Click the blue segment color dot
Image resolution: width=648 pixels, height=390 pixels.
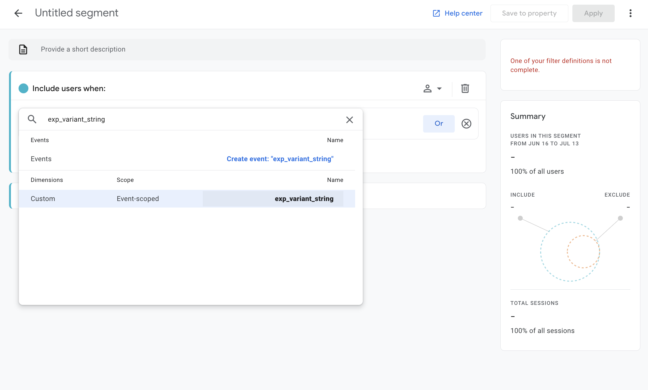coord(23,88)
